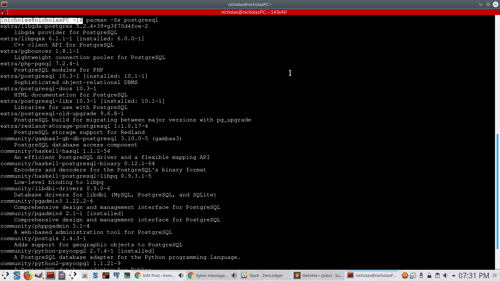Expand hidden system tray icons arrow

click(x=453, y=275)
